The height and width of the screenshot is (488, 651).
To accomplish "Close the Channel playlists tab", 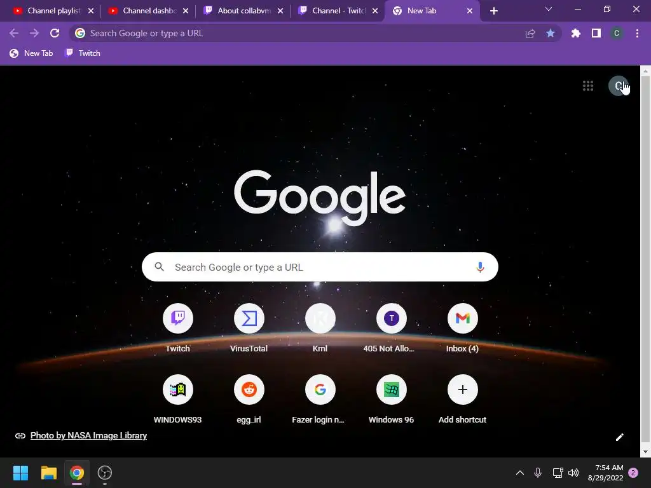I will click(x=91, y=11).
